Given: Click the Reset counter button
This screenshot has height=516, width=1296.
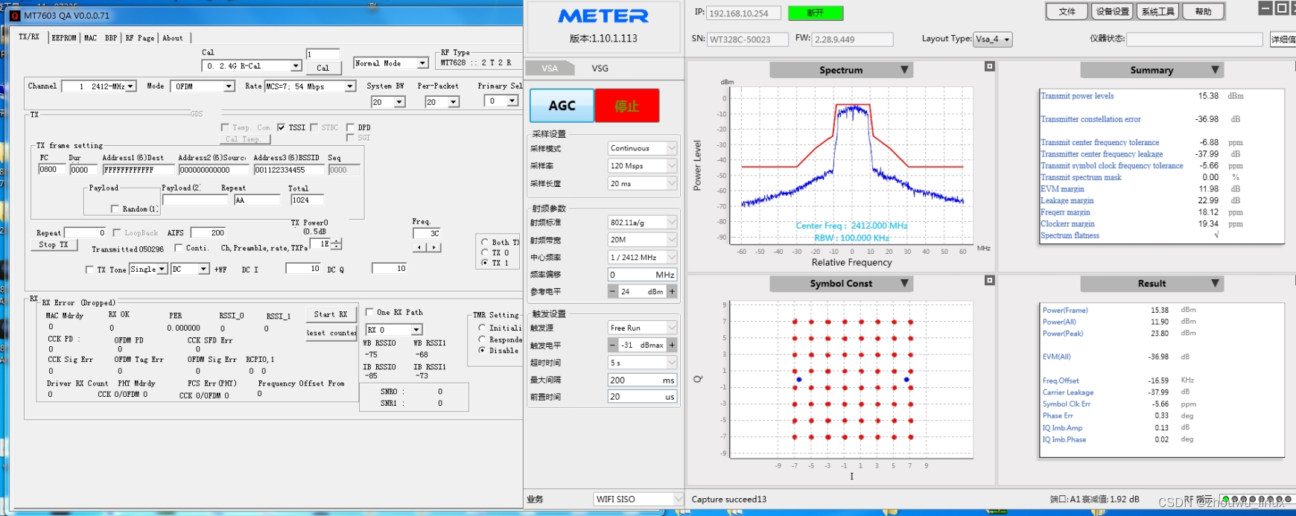Looking at the screenshot, I should [331, 333].
